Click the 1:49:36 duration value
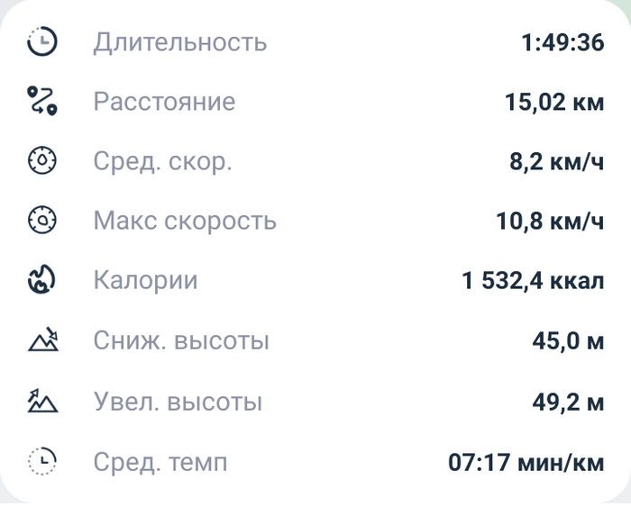Viewport: 631px width, 525px height. [x=562, y=42]
